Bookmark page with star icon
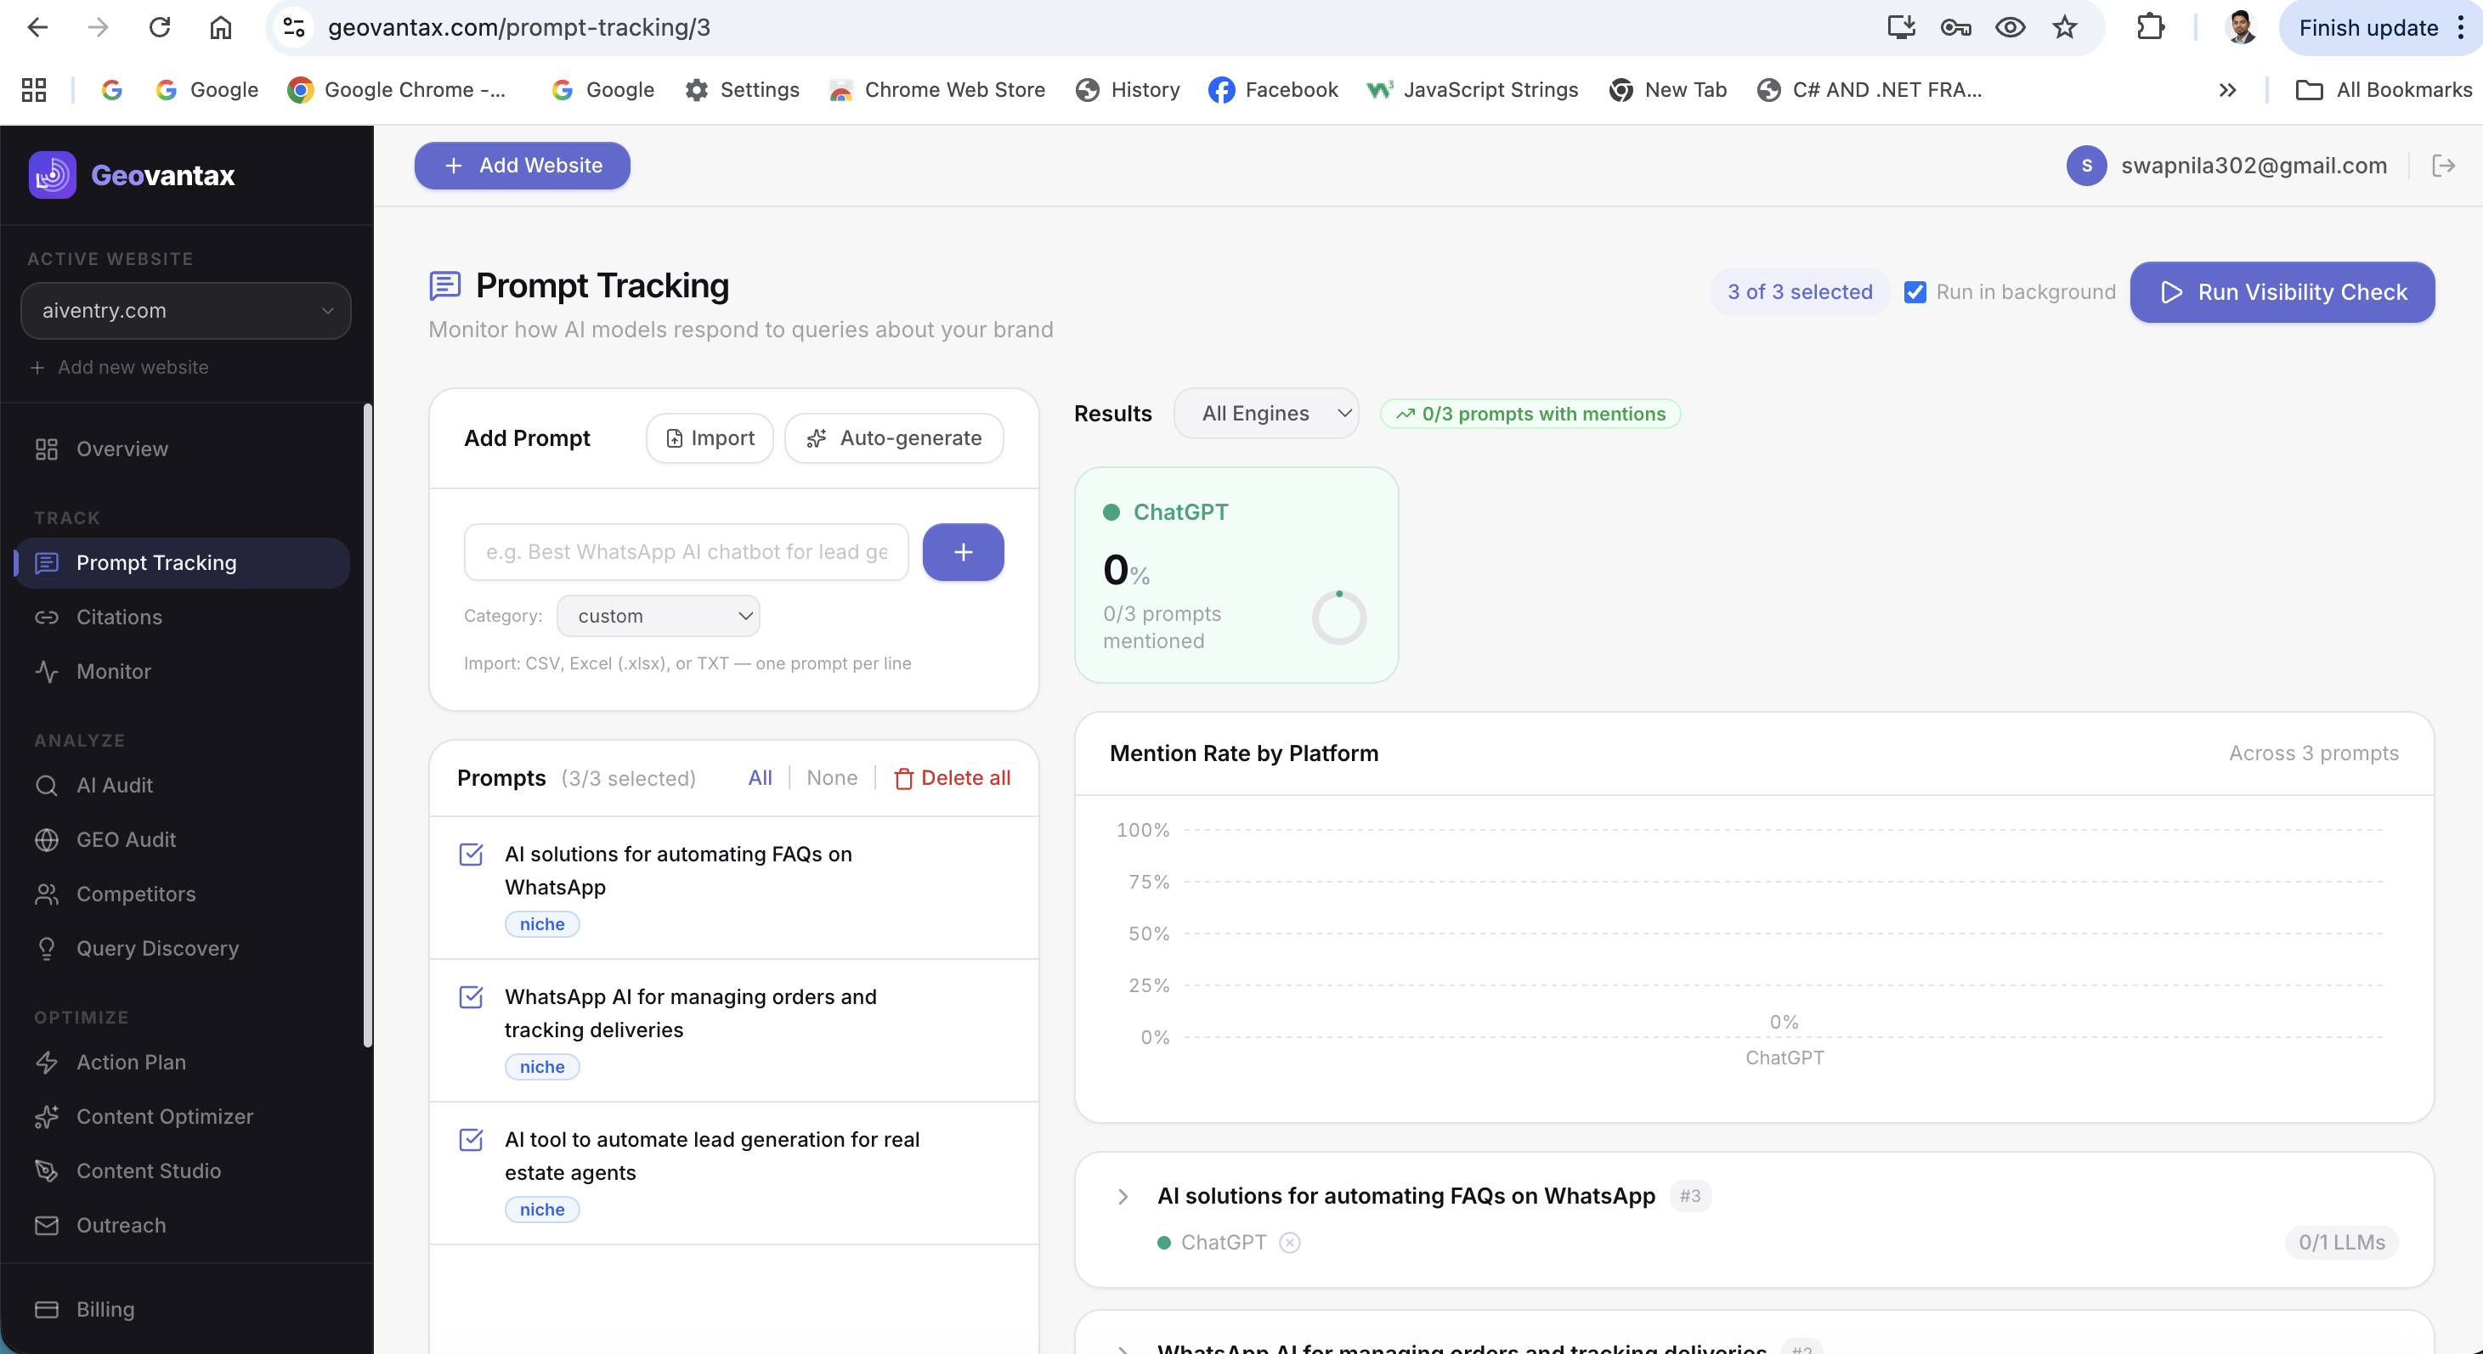 click(2064, 28)
